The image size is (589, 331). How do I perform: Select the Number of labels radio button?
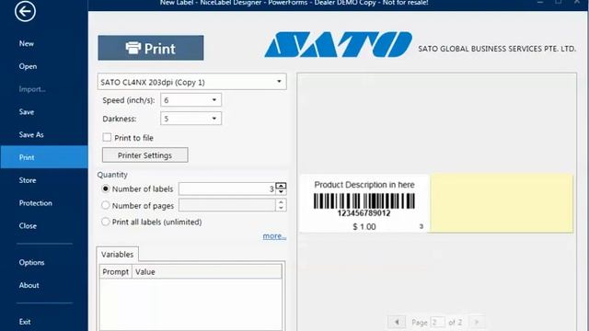tap(106, 188)
